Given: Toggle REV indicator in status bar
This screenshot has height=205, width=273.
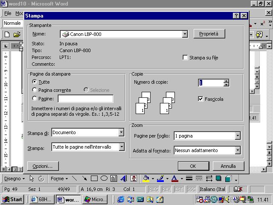Looking at the screenshot, I should [166, 189].
